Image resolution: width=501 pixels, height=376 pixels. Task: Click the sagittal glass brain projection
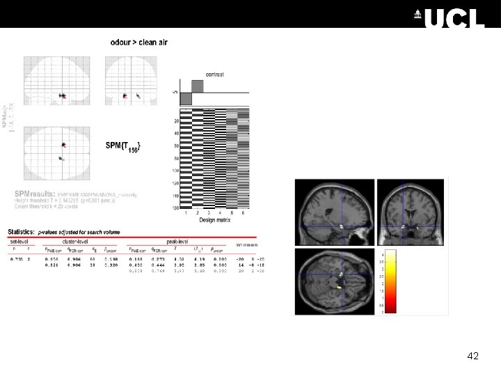click(x=57, y=81)
